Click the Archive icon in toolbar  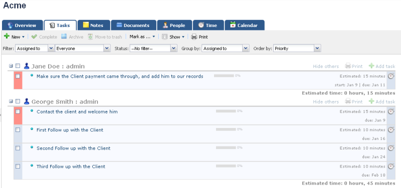[x=64, y=36]
